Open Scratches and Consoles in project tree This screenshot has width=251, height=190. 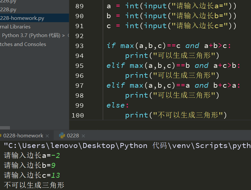point(23,44)
